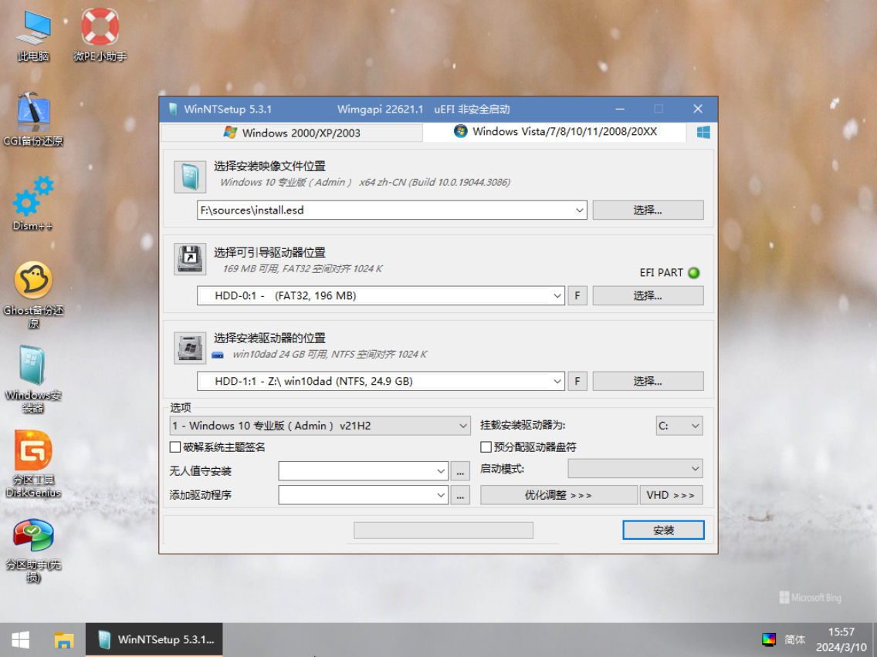Click the WinNTSetup 5.3.1 taskbar button
The image size is (877, 657).
(154, 640)
